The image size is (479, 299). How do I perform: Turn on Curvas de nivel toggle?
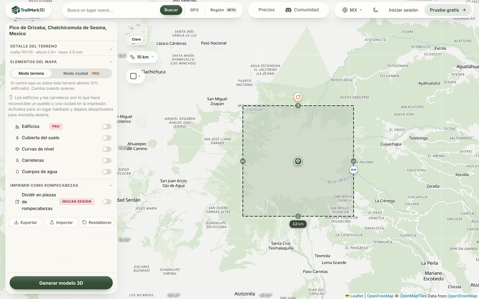pyautogui.click(x=107, y=149)
